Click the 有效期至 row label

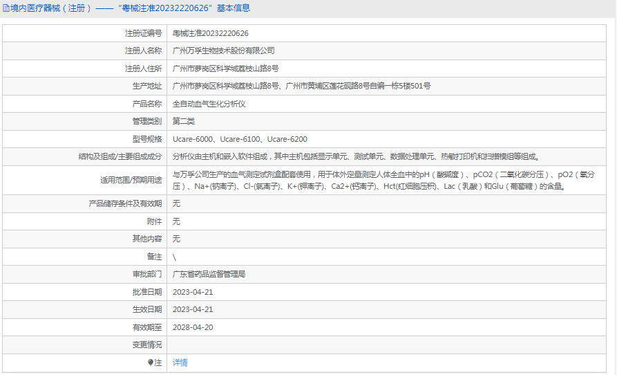coord(146,327)
